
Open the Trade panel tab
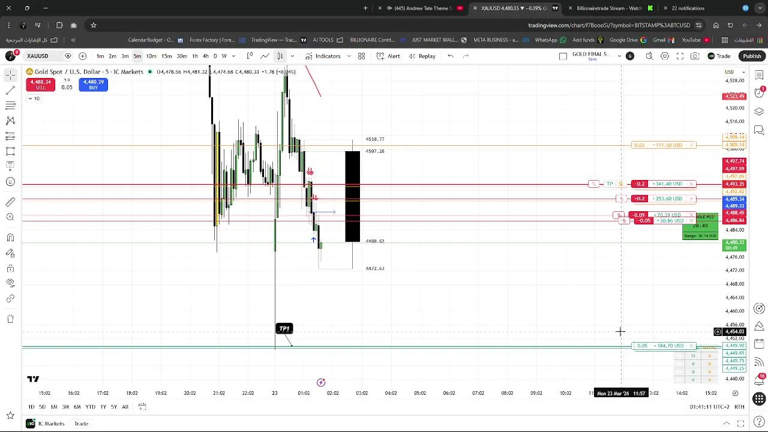[x=81, y=424]
